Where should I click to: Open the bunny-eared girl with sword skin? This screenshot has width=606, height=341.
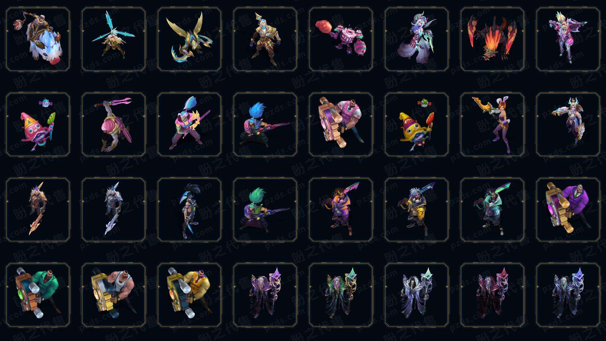click(x=492, y=124)
